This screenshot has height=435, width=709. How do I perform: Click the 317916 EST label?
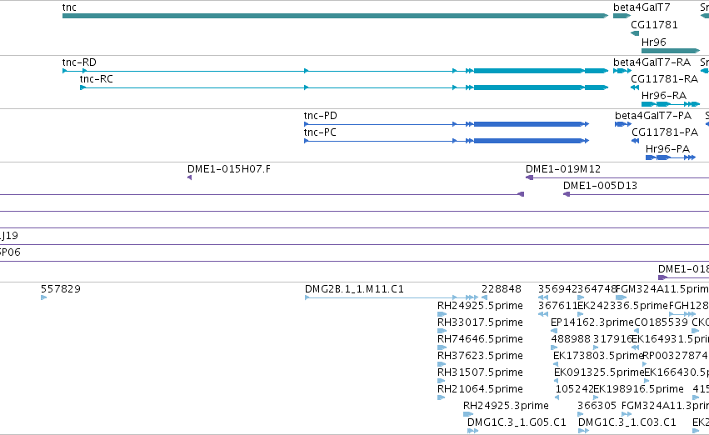[x=612, y=338]
